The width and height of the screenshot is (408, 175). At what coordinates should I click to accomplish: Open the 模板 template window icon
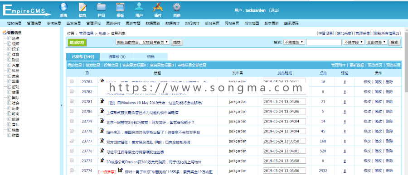coord(120,7)
